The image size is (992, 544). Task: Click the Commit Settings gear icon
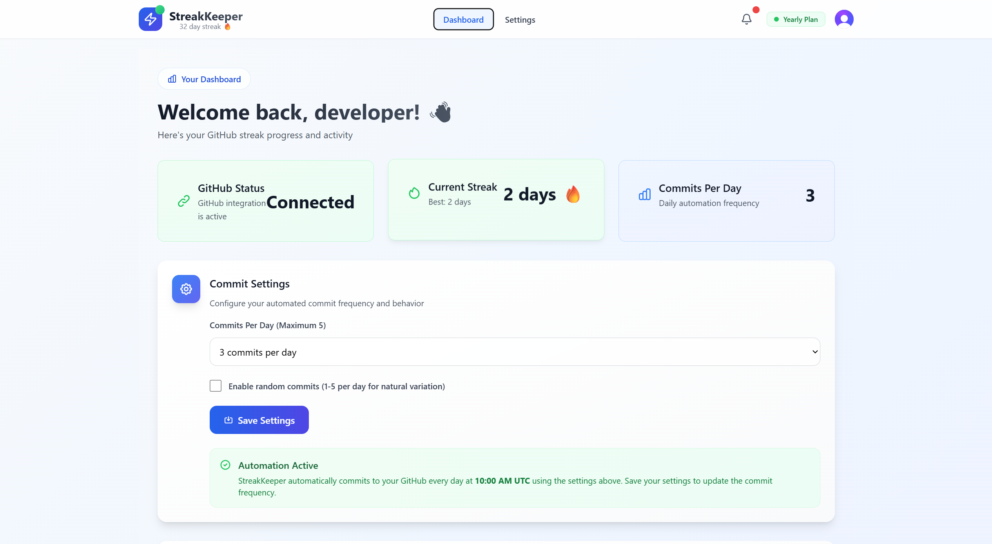pos(186,289)
